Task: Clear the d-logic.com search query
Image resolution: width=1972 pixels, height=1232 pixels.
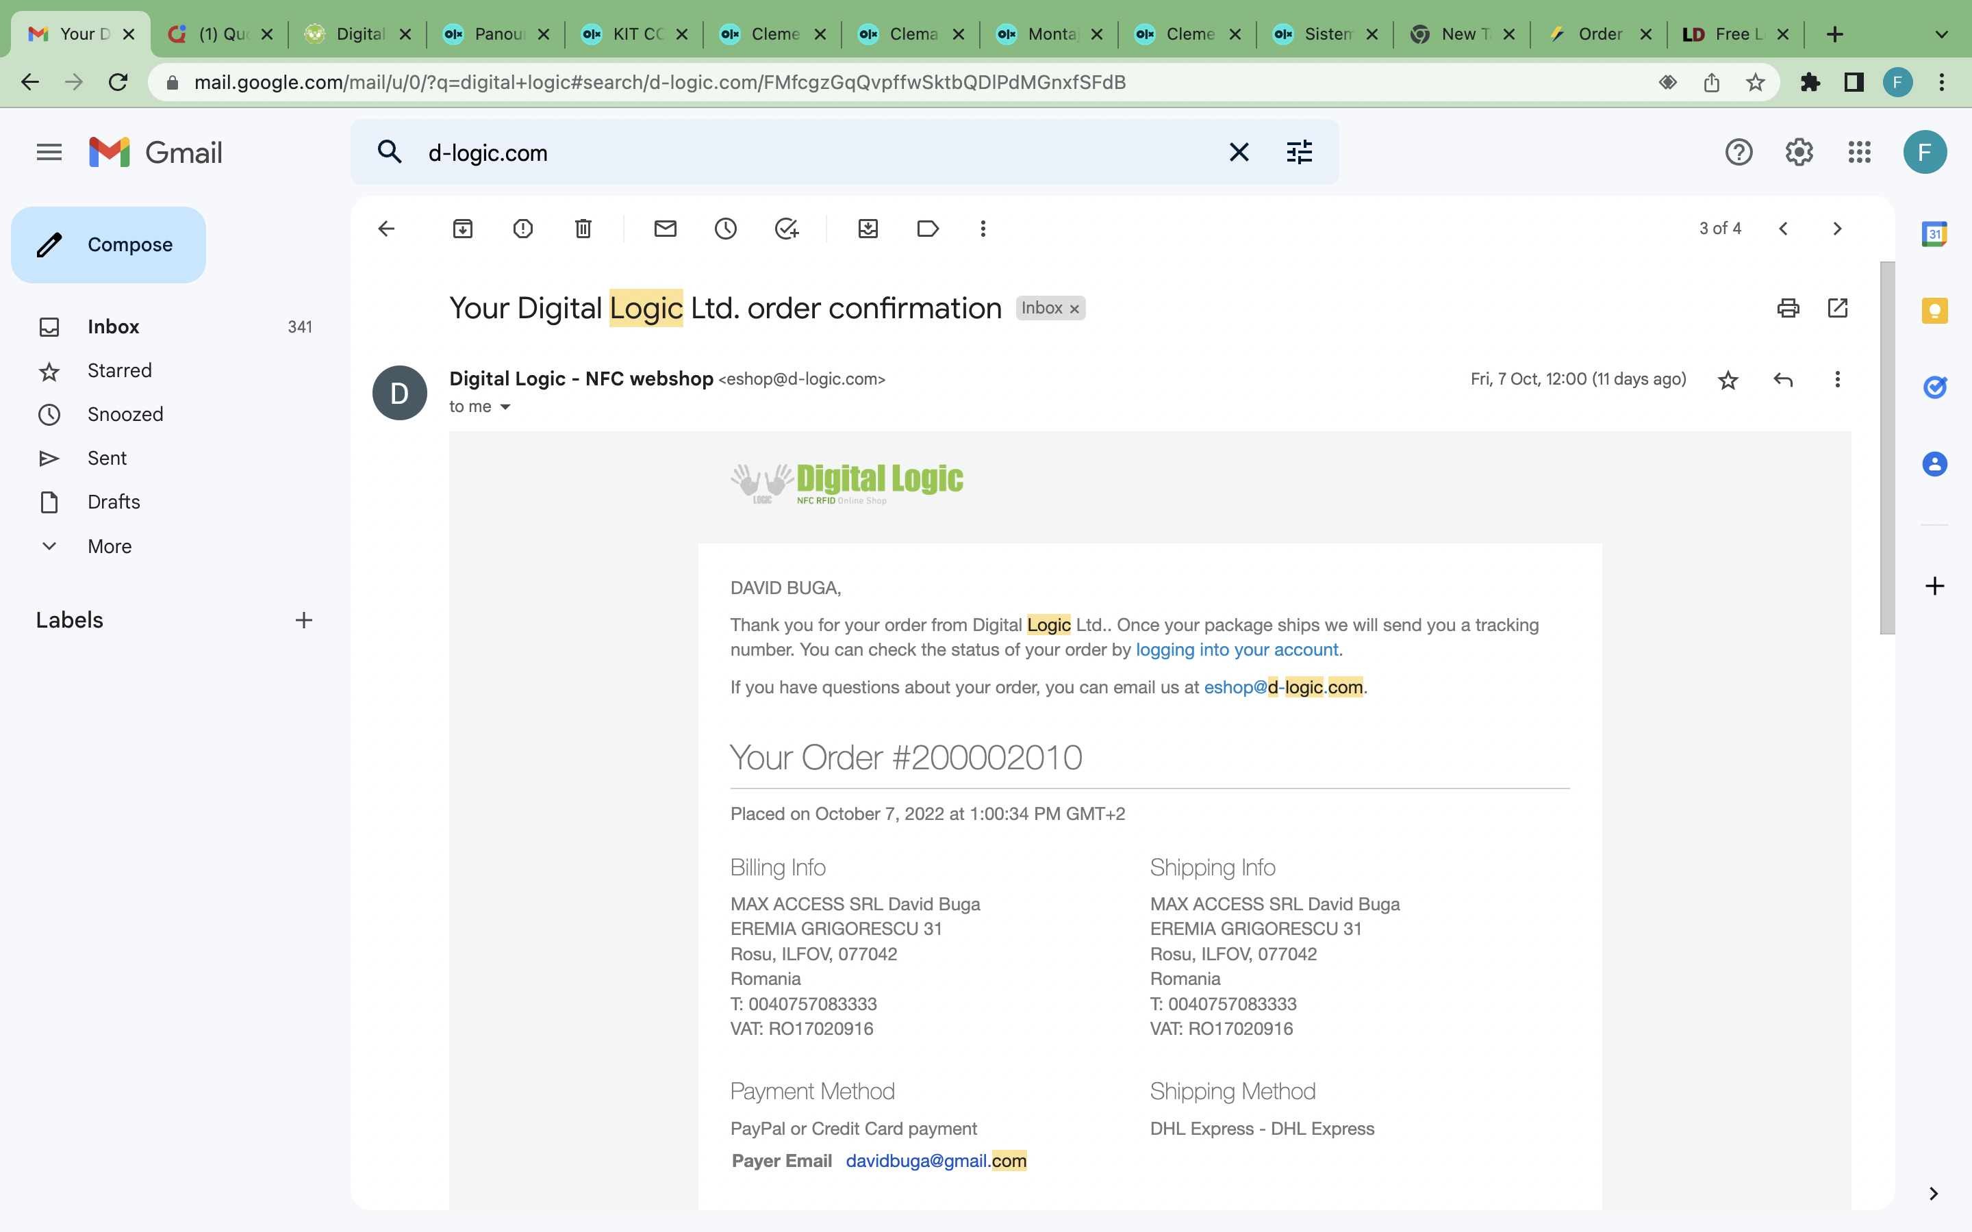Action: [x=1239, y=153]
